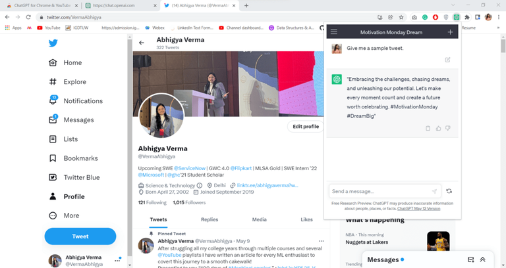506x268 pixels.
Task: Switch to the Replies tab
Action: click(210, 219)
